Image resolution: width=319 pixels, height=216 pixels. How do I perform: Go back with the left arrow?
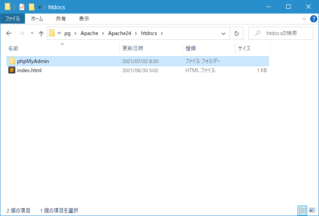[x=9, y=33]
